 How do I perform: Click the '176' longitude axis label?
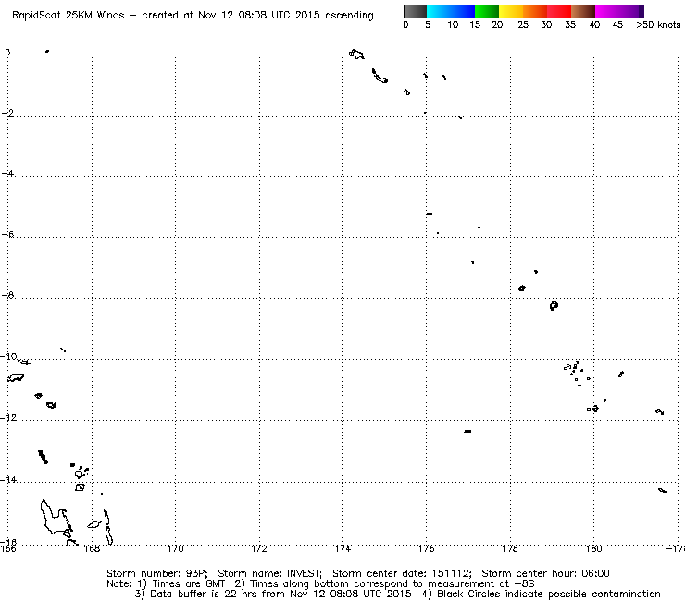pos(427,548)
